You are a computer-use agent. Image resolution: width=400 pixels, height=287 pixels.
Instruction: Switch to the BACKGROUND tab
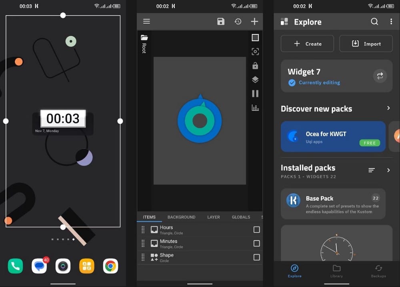181,217
